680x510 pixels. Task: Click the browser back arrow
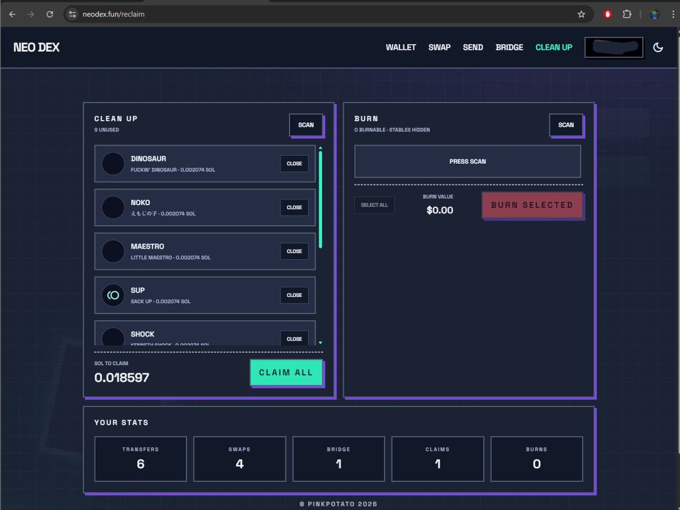(x=12, y=14)
